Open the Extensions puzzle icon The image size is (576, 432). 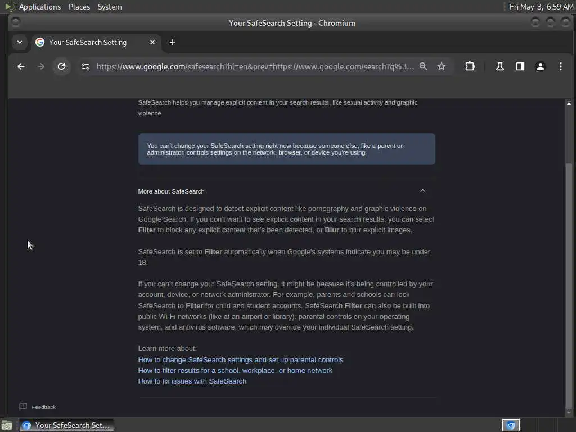pyautogui.click(x=470, y=66)
